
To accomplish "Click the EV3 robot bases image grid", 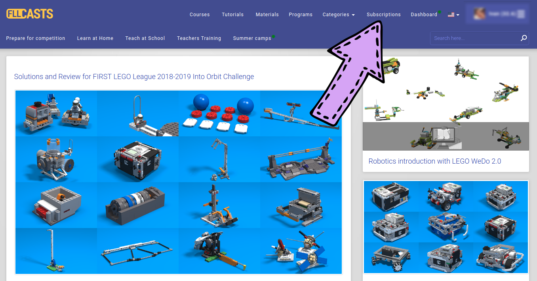I will click(x=446, y=227).
